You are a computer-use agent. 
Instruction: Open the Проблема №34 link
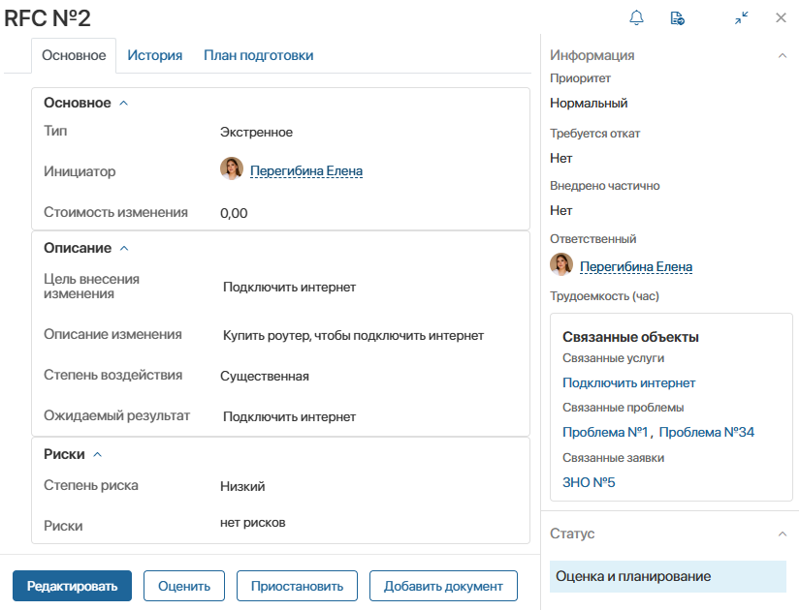pyautogui.click(x=706, y=432)
